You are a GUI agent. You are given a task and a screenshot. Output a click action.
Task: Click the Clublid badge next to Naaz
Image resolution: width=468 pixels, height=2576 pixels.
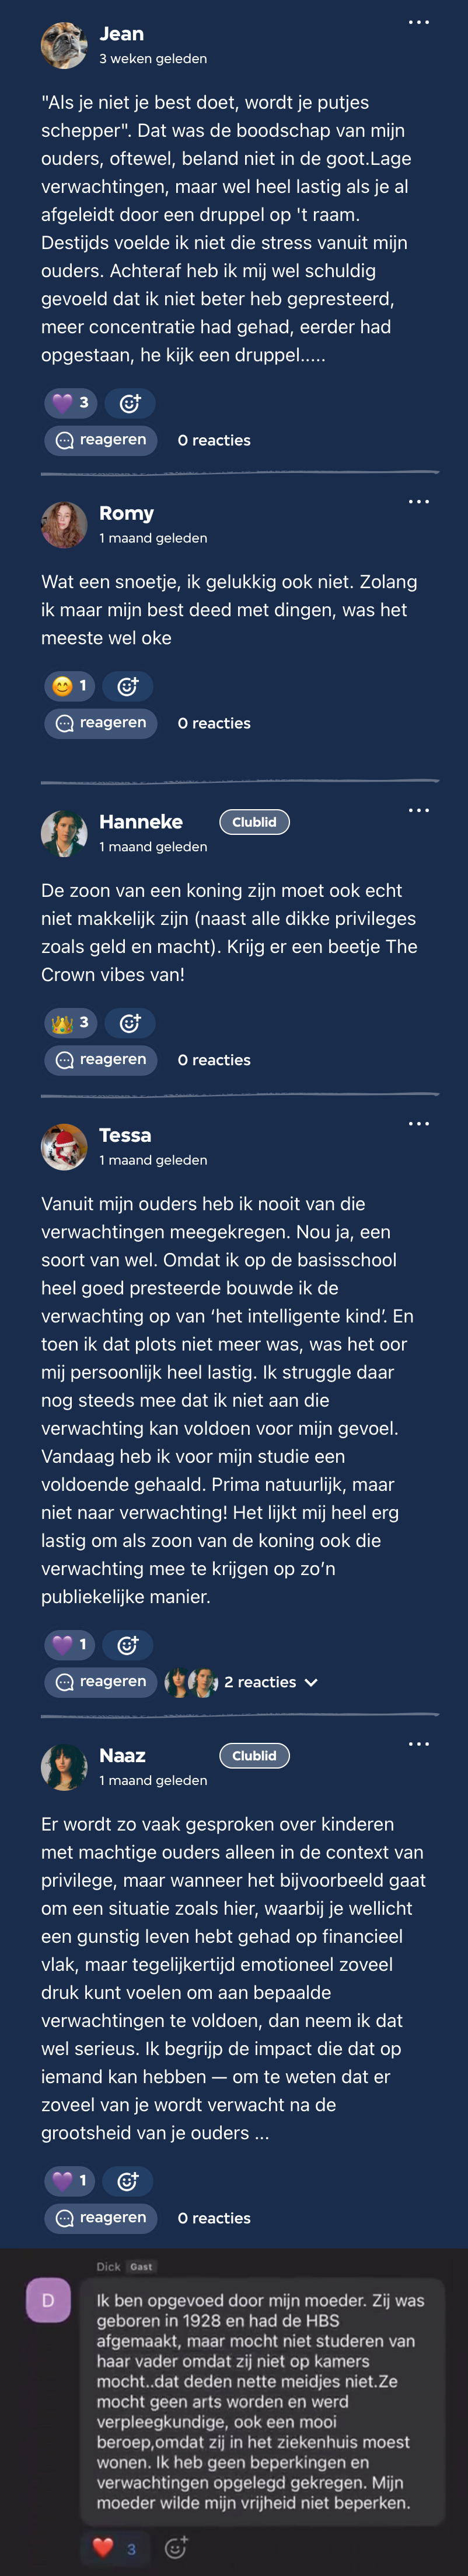254,1756
